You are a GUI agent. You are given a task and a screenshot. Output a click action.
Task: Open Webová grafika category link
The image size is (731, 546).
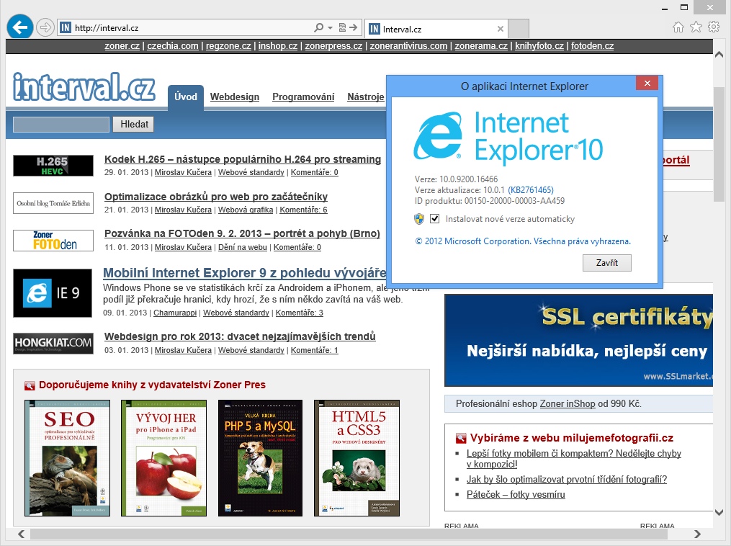(x=246, y=210)
